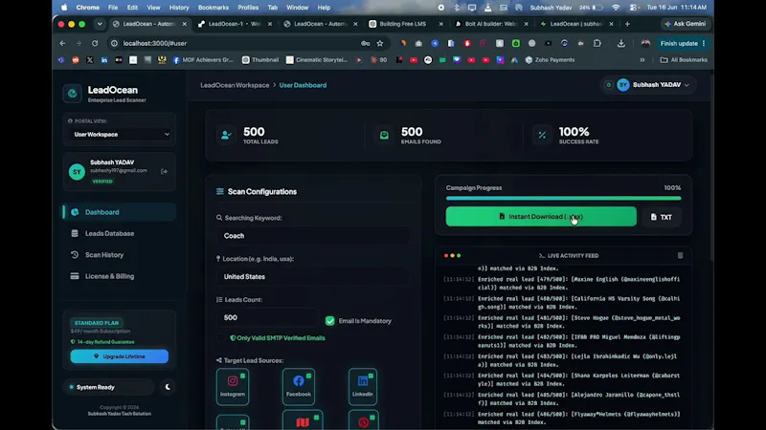
Task: Go back with the browser back arrow
Action: [x=62, y=43]
